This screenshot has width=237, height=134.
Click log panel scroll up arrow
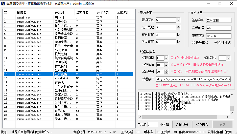pyautogui.click(x=232, y=94)
